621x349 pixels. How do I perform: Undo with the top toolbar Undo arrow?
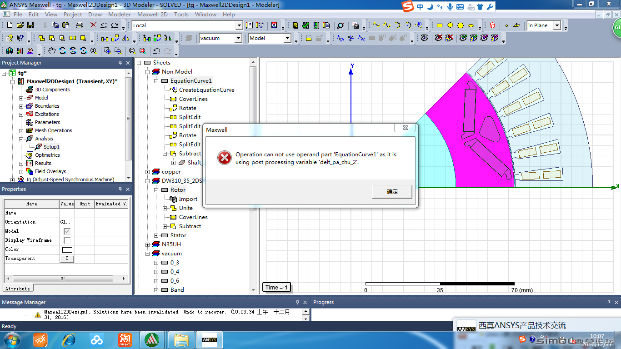(104, 25)
